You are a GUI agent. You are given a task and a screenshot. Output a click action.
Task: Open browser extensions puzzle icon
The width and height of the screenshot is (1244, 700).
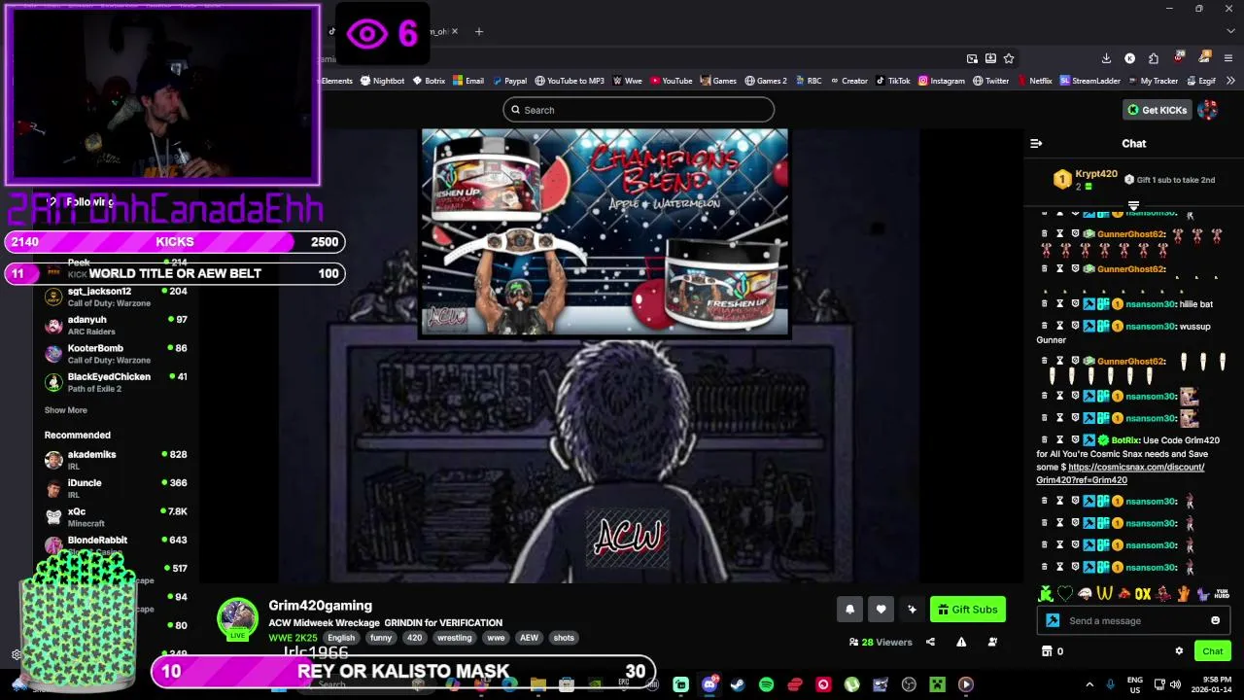1153,58
